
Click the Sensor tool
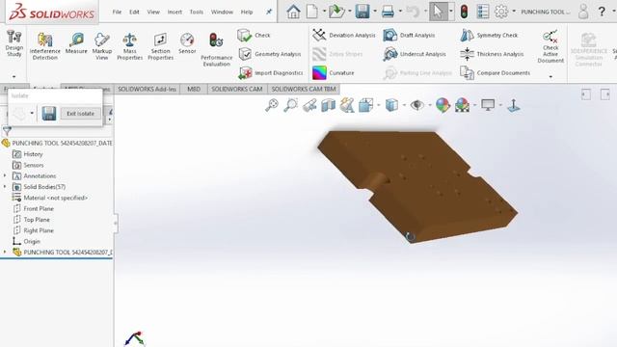187,43
